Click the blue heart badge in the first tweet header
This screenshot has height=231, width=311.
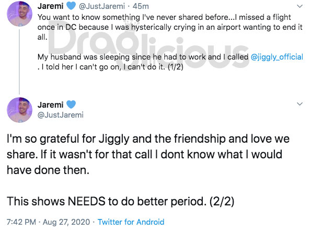[x=71, y=6]
